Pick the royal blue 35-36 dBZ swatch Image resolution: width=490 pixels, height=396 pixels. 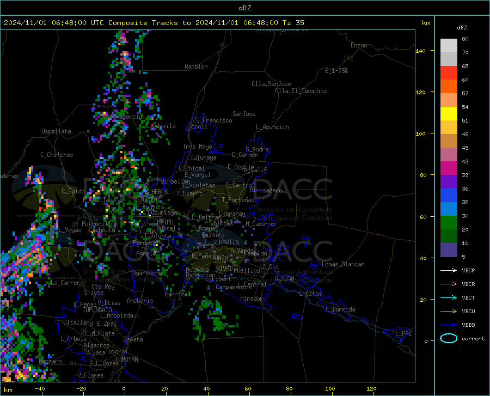449,196
